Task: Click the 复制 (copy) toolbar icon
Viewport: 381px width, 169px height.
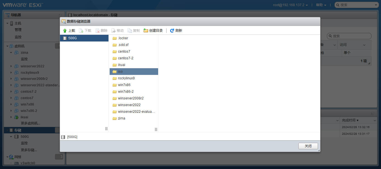Action: tap(129, 30)
